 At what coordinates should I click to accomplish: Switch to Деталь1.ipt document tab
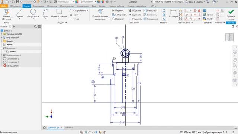click(x=54, y=128)
